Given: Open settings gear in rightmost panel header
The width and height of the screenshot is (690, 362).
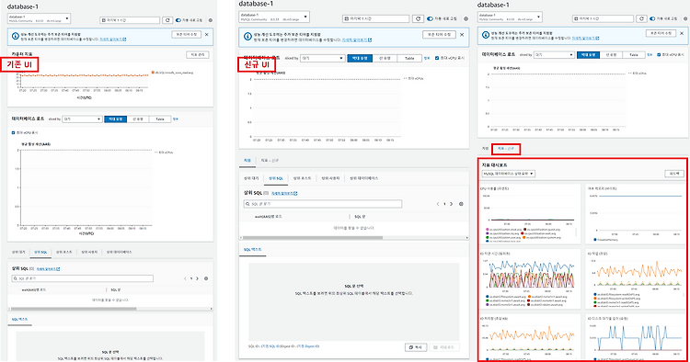Looking at the screenshot, I should point(685,19).
